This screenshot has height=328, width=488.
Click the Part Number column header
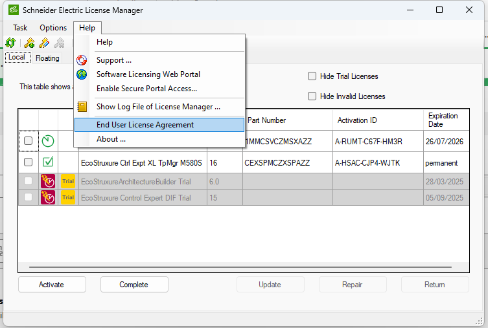coord(288,120)
